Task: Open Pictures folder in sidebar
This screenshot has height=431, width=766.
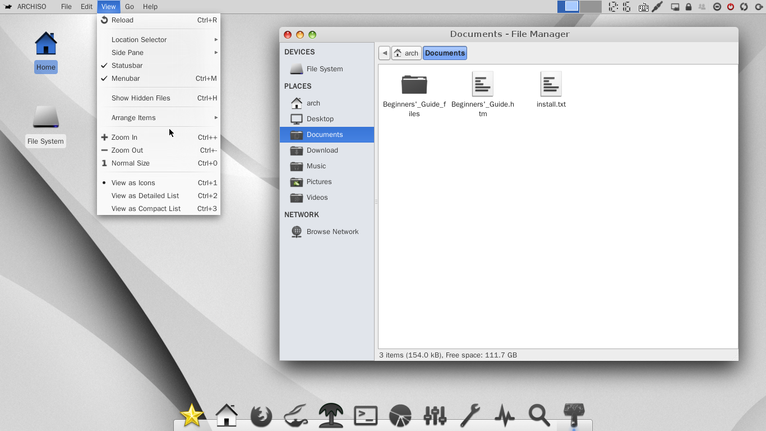Action: (327, 182)
